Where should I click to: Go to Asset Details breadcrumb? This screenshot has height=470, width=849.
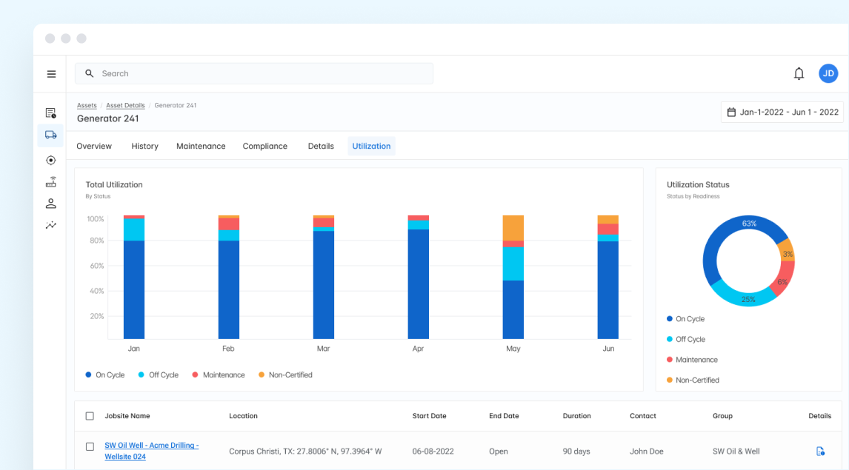(x=125, y=106)
